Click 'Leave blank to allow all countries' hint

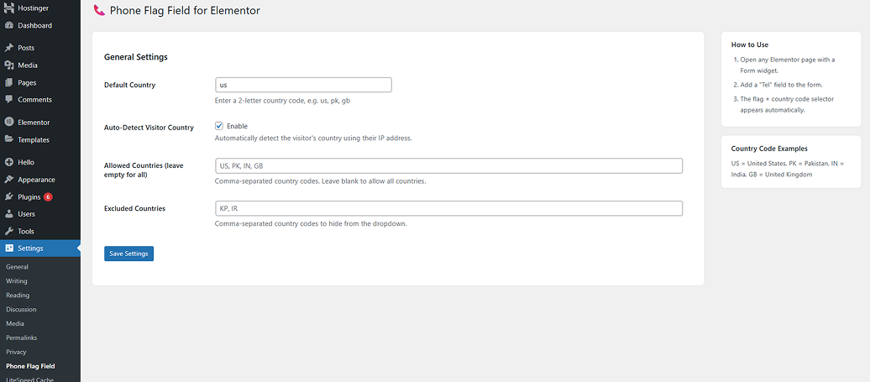point(374,181)
